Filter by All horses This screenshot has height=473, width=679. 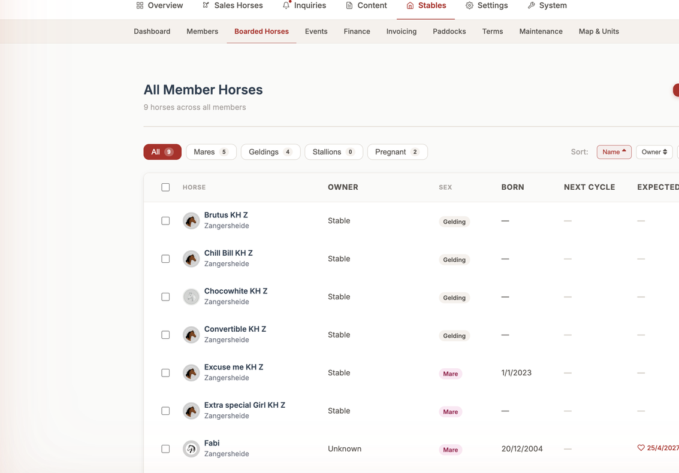coord(162,152)
